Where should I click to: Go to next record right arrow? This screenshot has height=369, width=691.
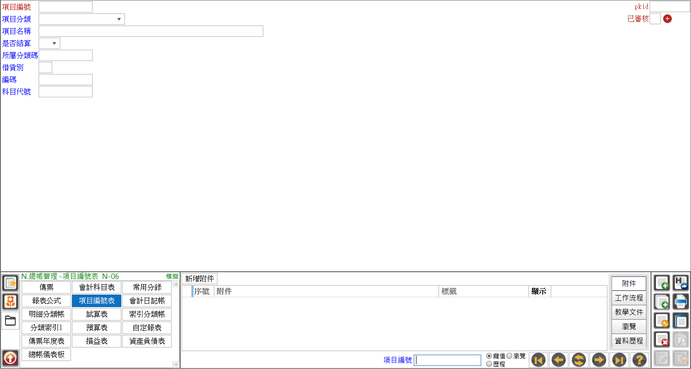click(599, 360)
